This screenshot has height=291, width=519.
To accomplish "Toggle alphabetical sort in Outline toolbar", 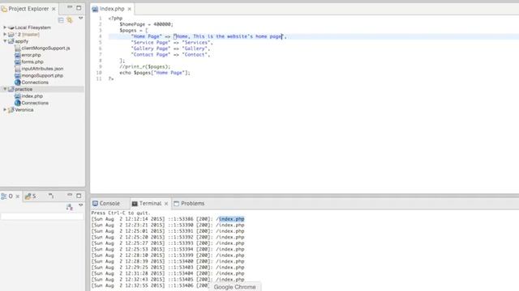I will [x=69, y=207].
